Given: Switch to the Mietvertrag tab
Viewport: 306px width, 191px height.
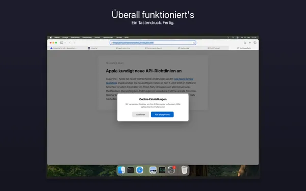Looking at the screenshot, I should [184, 48].
